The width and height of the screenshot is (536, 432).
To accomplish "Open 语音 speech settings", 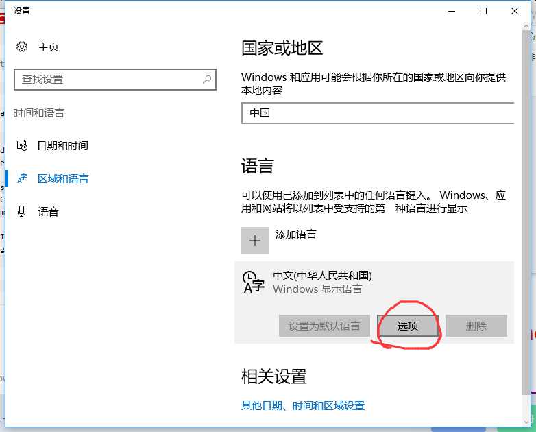I will point(48,211).
